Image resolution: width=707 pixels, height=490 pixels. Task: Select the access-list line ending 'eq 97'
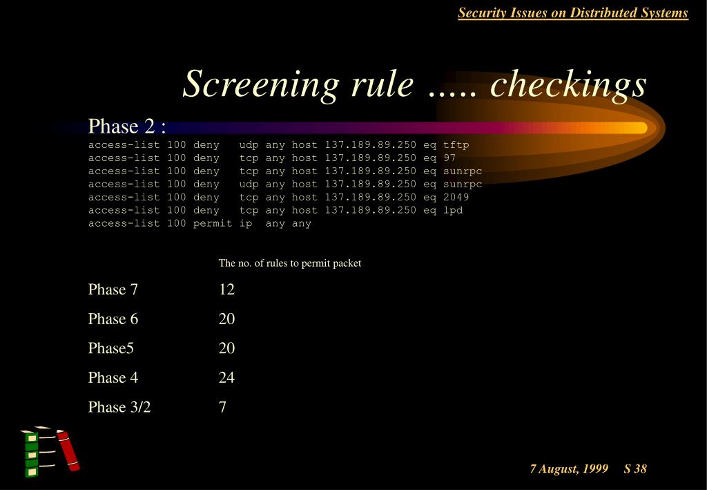[272, 158]
